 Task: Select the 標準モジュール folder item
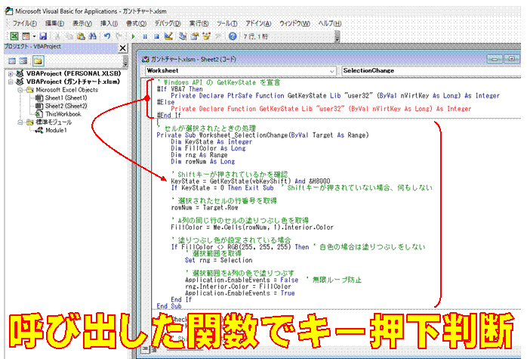point(54,122)
